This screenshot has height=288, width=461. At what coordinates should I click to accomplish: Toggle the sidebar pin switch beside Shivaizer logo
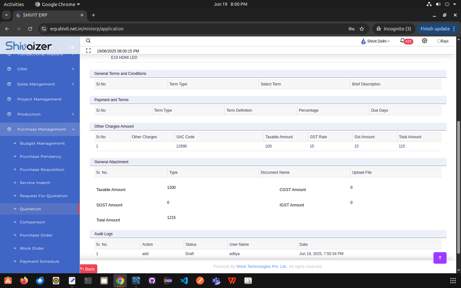(x=72, y=47)
